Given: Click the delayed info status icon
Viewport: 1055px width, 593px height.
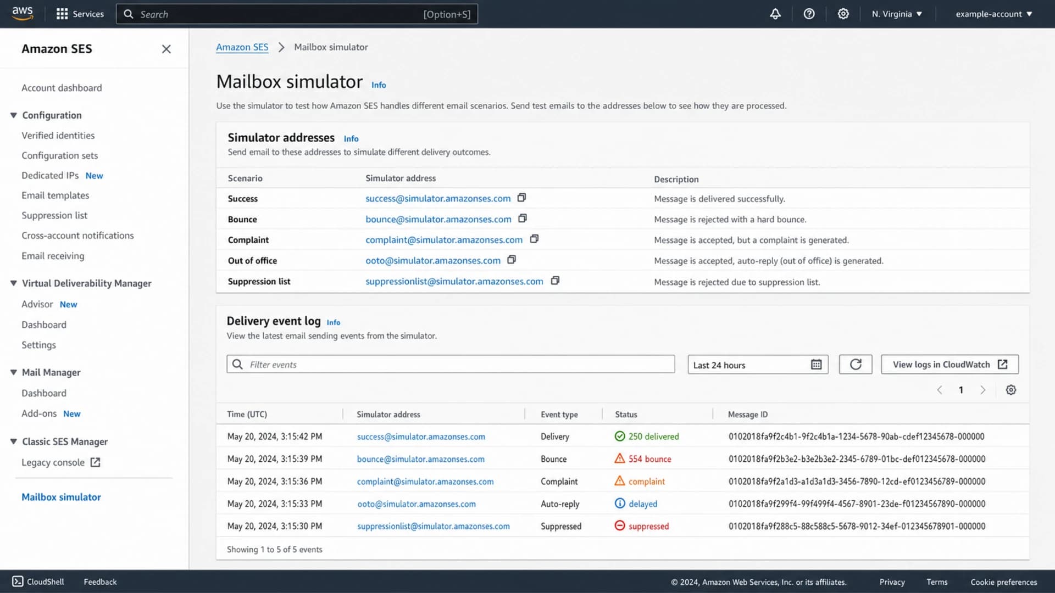Looking at the screenshot, I should pyautogui.click(x=620, y=504).
